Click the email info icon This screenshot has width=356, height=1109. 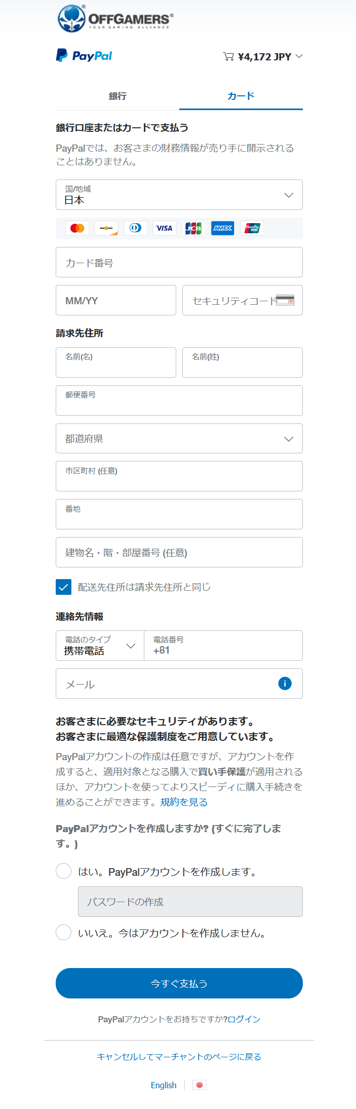pos(285,684)
